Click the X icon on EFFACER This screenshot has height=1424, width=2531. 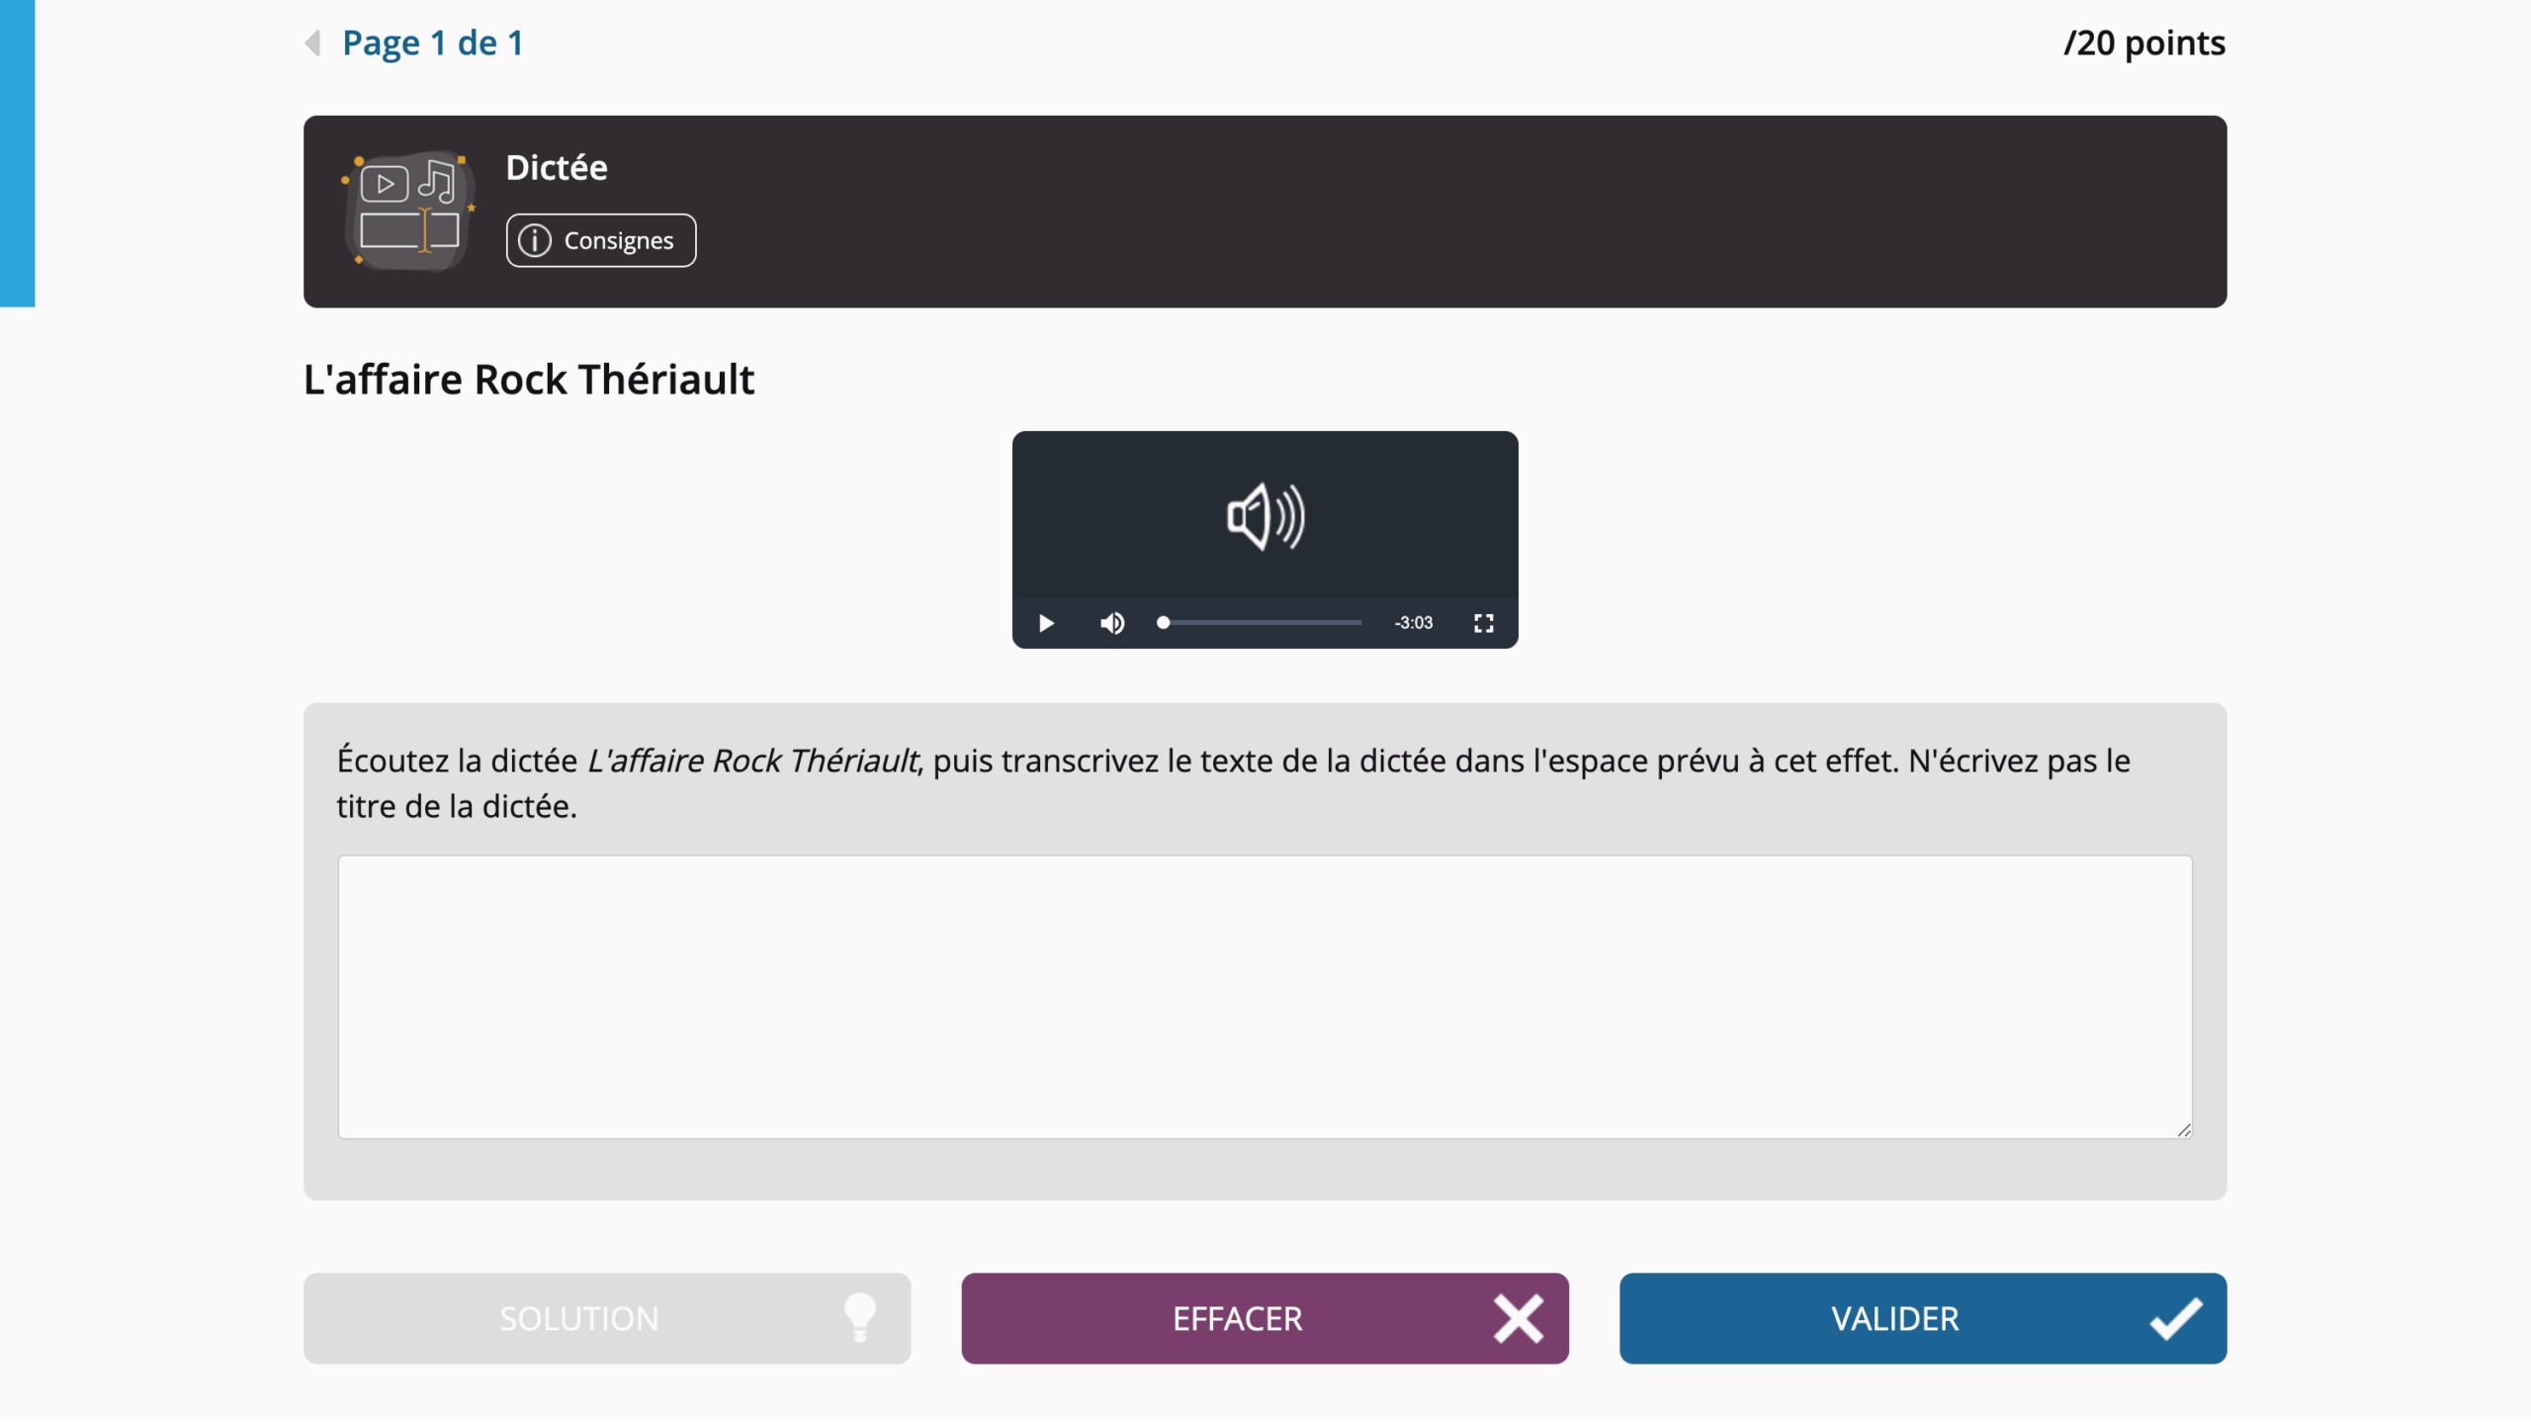click(1518, 1318)
